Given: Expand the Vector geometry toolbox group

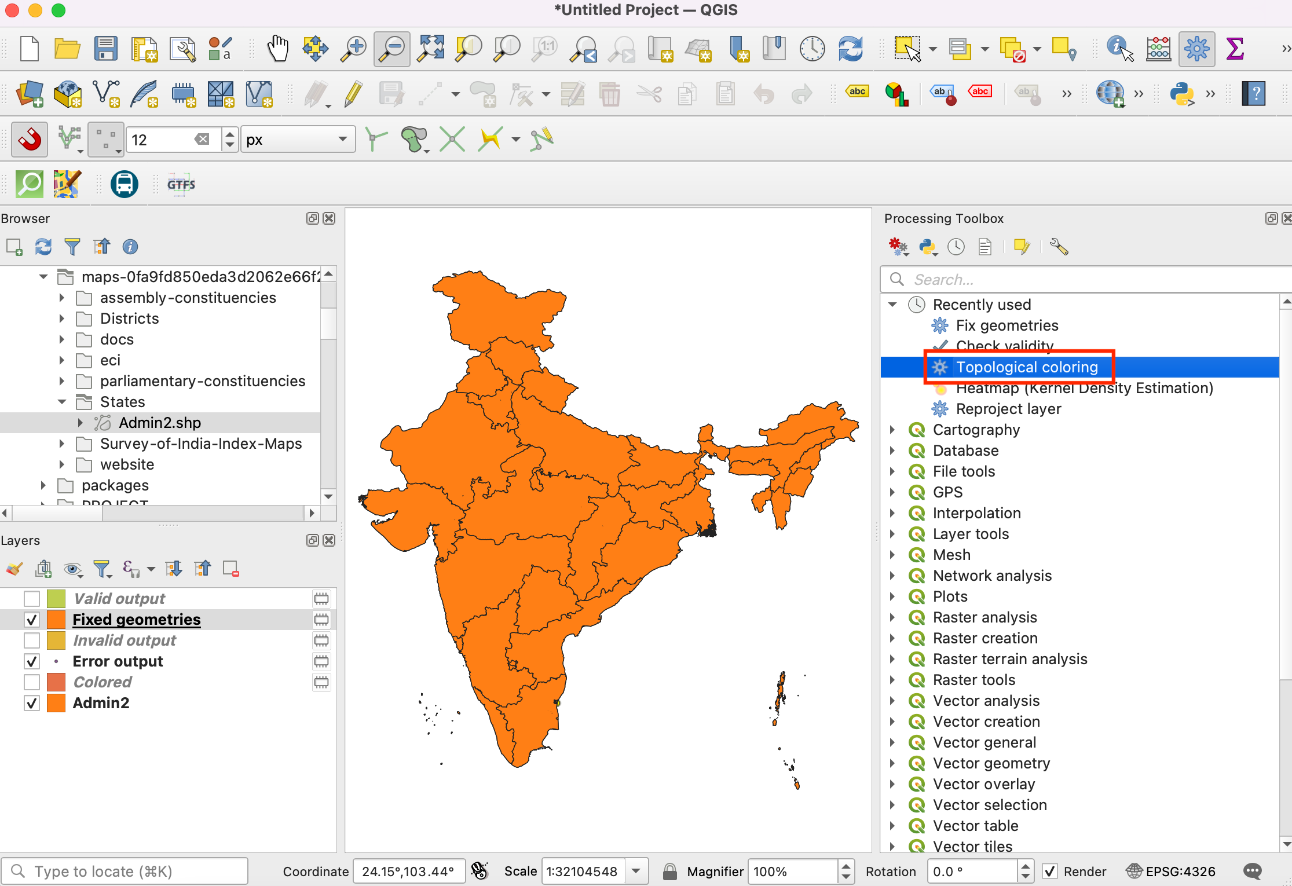Looking at the screenshot, I should click(x=892, y=763).
